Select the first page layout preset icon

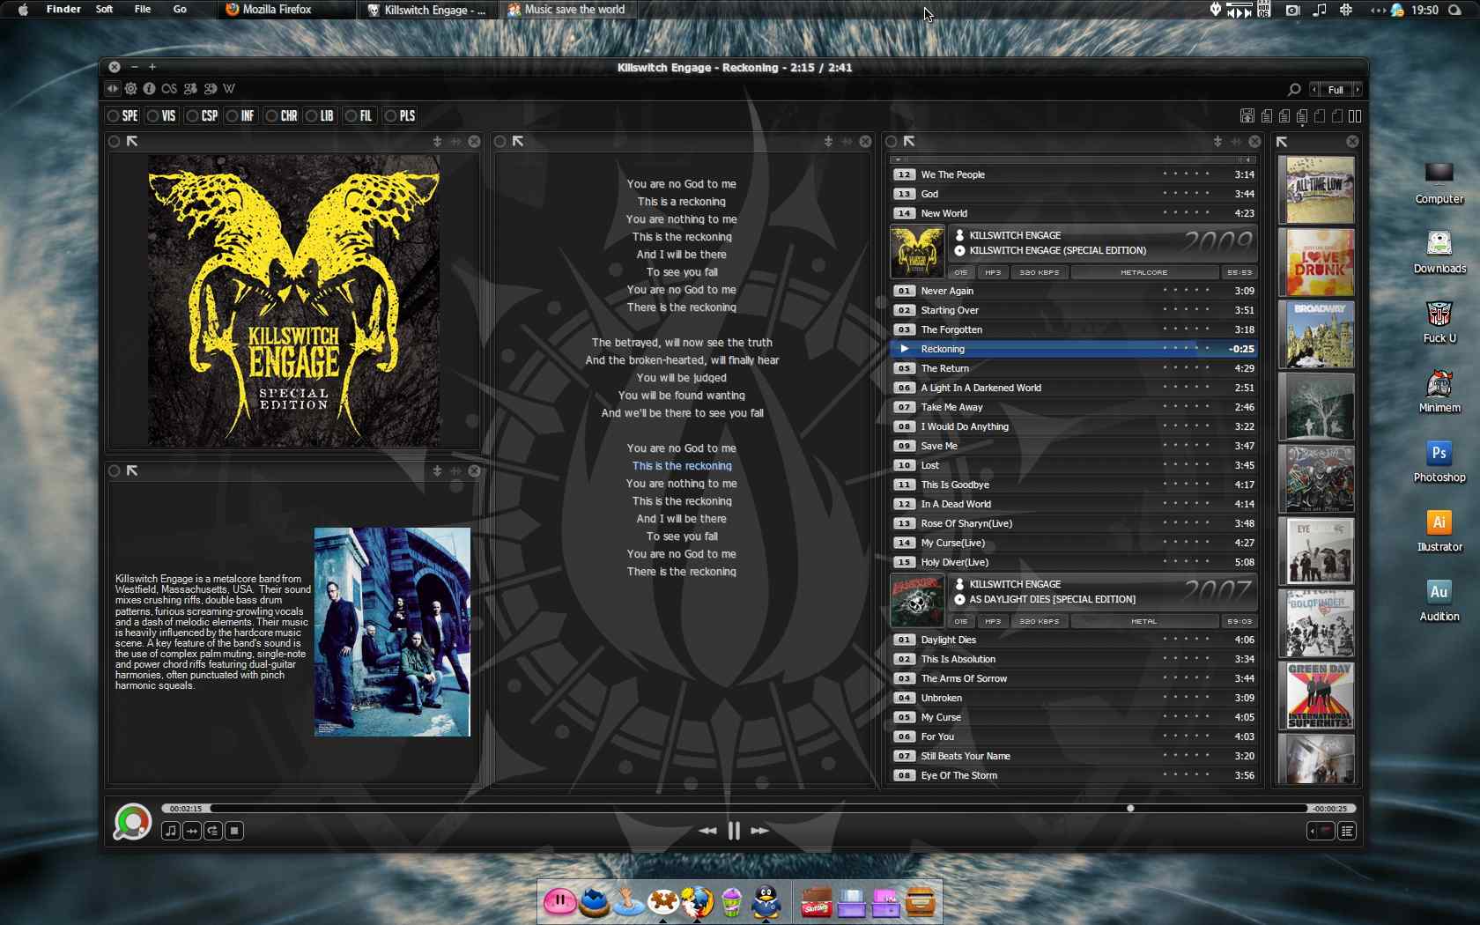tap(1267, 115)
